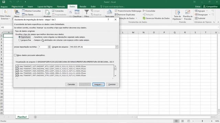Click Gerenciar Modelo de Dados icon
Screen dimensions: 220x123
pos(144,18)
